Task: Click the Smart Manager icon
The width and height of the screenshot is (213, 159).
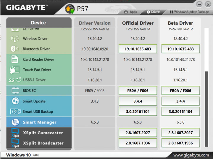Action: (x=15, y=122)
